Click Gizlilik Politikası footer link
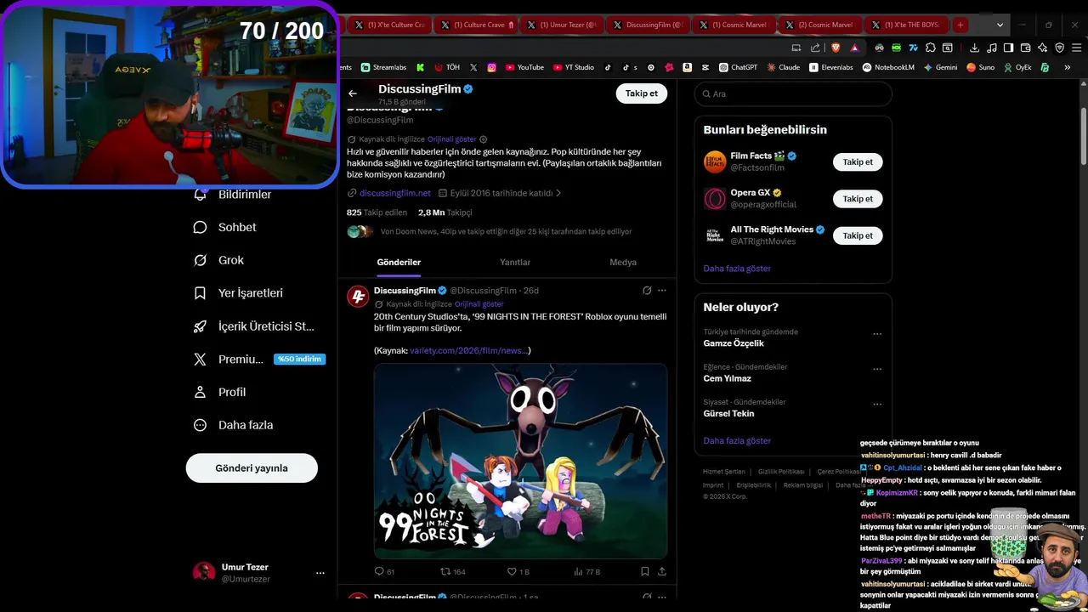Viewport: 1088px width, 612px height. (x=781, y=472)
